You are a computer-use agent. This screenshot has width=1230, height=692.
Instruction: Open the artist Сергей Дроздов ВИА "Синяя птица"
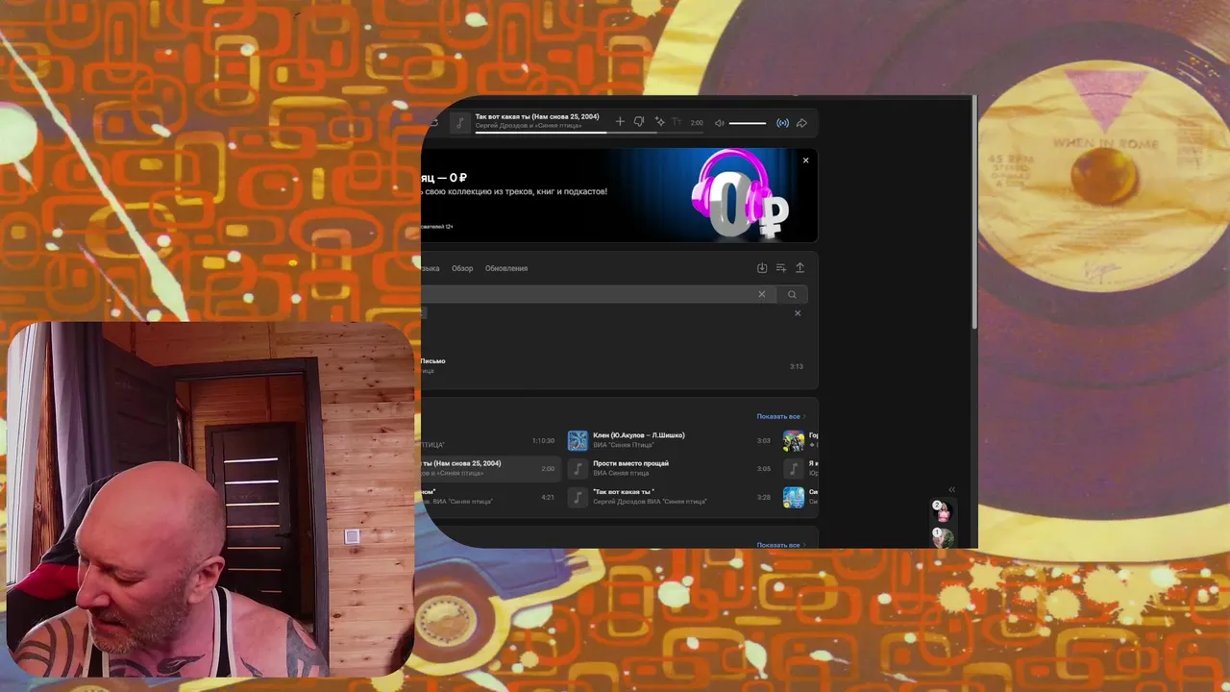point(650,502)
